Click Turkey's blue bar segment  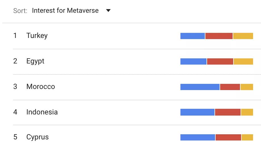pyautogui.click(x=193, y=36)
